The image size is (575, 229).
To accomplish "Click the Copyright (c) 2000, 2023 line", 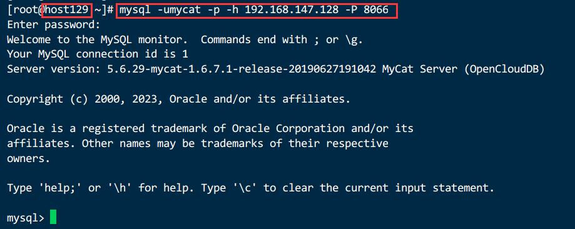I will pyautogui.click(x=178, y=99).
